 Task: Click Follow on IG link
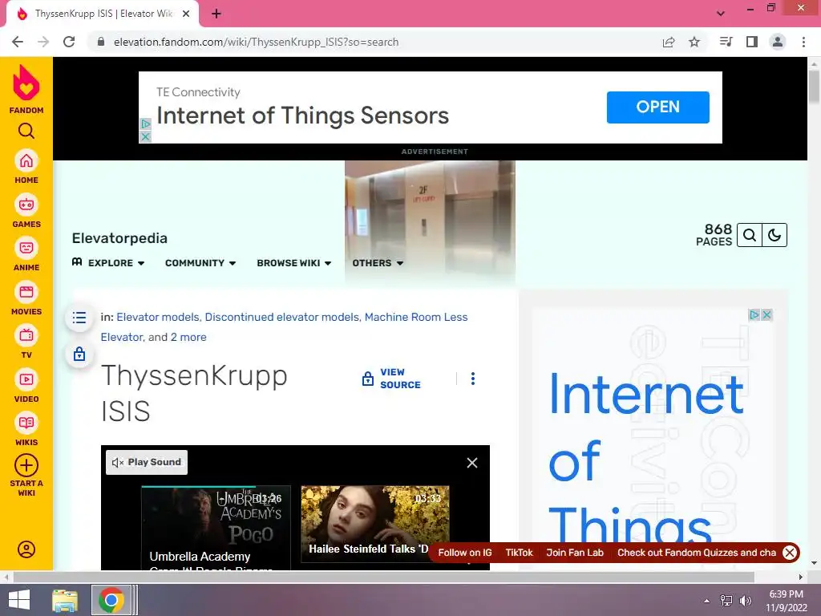(465, 553)
